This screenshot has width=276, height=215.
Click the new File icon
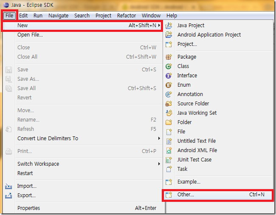[169, 132]
